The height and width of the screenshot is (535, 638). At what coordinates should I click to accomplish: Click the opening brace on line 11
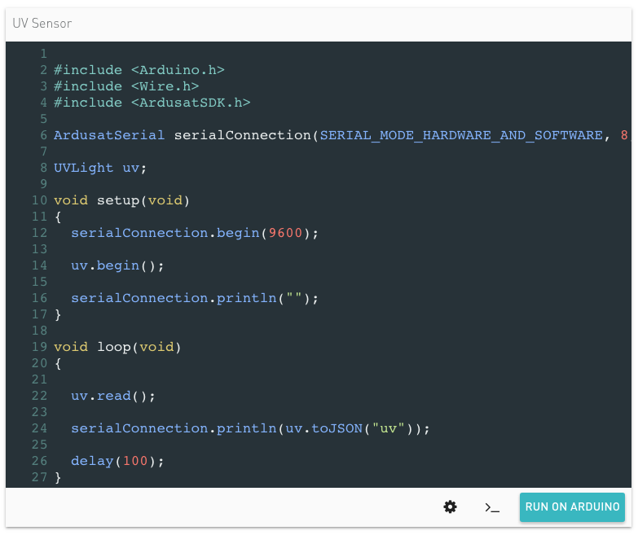pyautogui.click(x=58, y=217)
